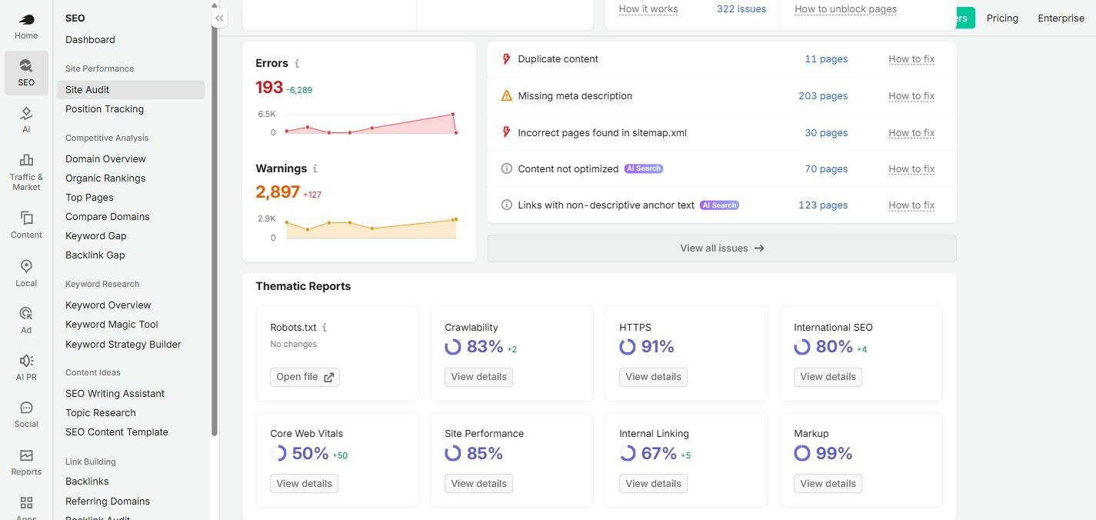Click the Markup 99% progress ring
Viewport: 1096px width, 520px height.
[x=802, y=453]
